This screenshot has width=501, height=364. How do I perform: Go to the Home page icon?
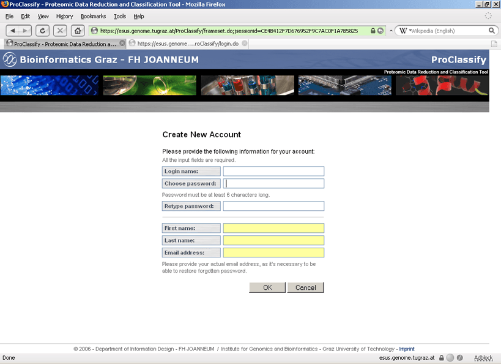78,31
